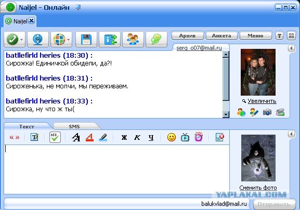300x210 pixels.
Task: Select the Naijel conversation tab
Action: coord(20,21)
